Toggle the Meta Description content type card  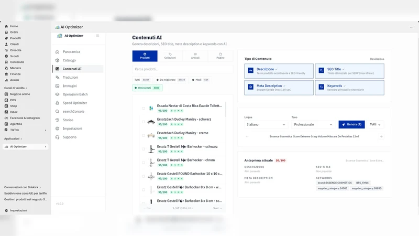[279, 88]
